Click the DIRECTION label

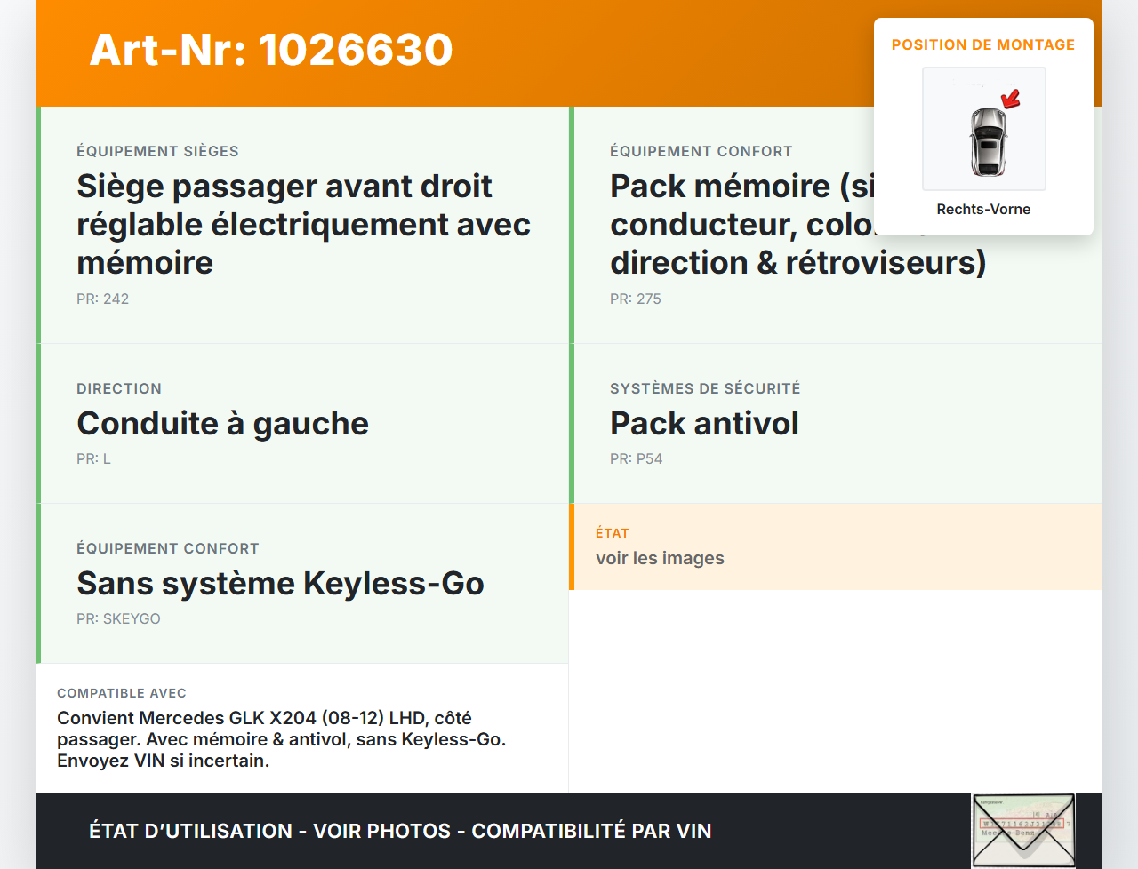point(119,388)
